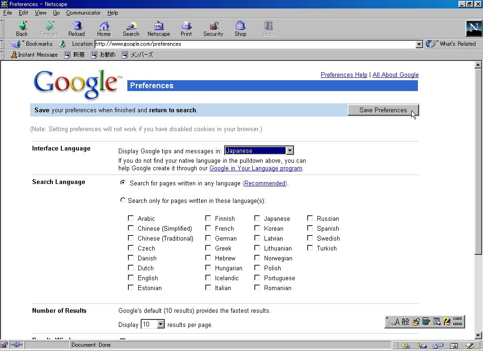Screen dimensions: 483x351
Task: Click into the Location URL field
Action: coord(255,44)
